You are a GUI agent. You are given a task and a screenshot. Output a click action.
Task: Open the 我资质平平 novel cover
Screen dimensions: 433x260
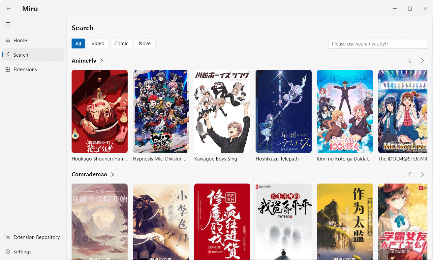point(284,221)
